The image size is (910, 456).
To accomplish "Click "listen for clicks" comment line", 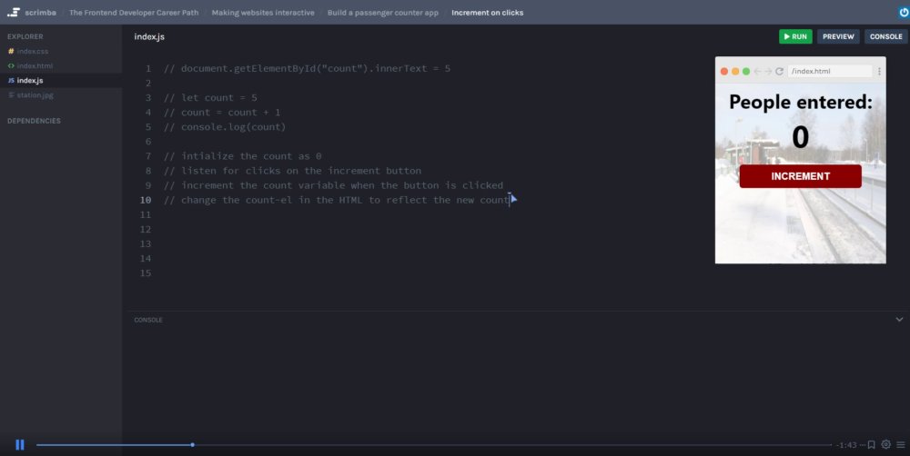I will pyautogui.click(x=292, y=171).
